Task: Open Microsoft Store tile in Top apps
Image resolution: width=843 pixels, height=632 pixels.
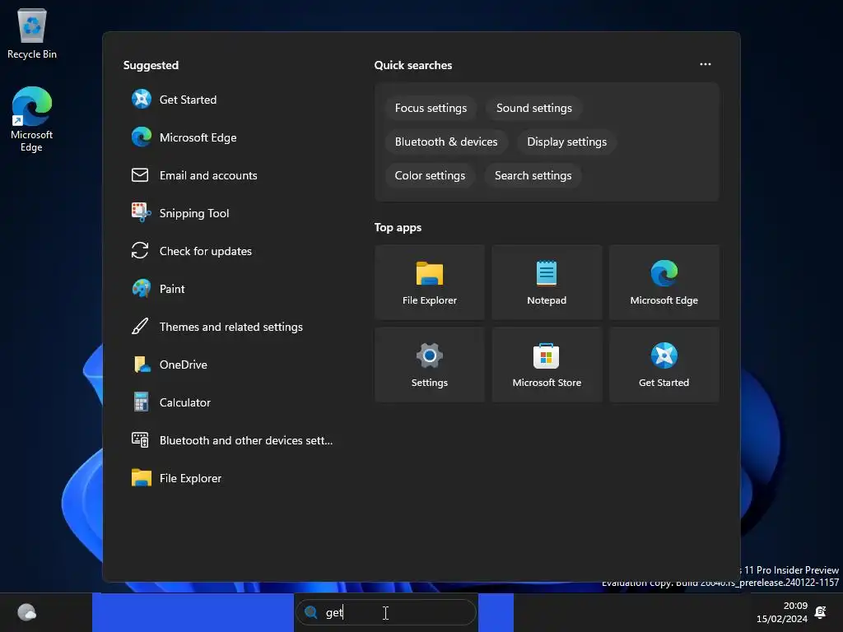Action: 547,365
